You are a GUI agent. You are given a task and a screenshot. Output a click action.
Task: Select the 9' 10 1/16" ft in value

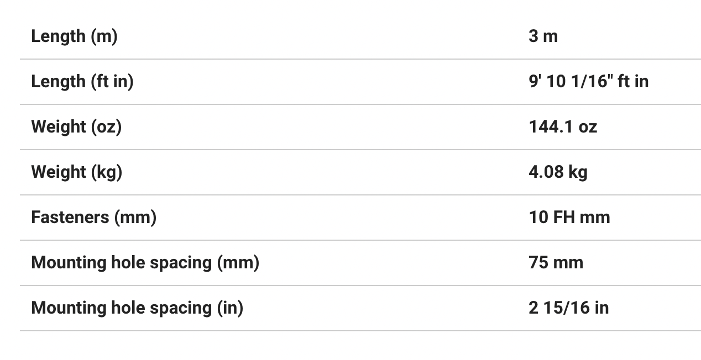click(x=588, y=82)
